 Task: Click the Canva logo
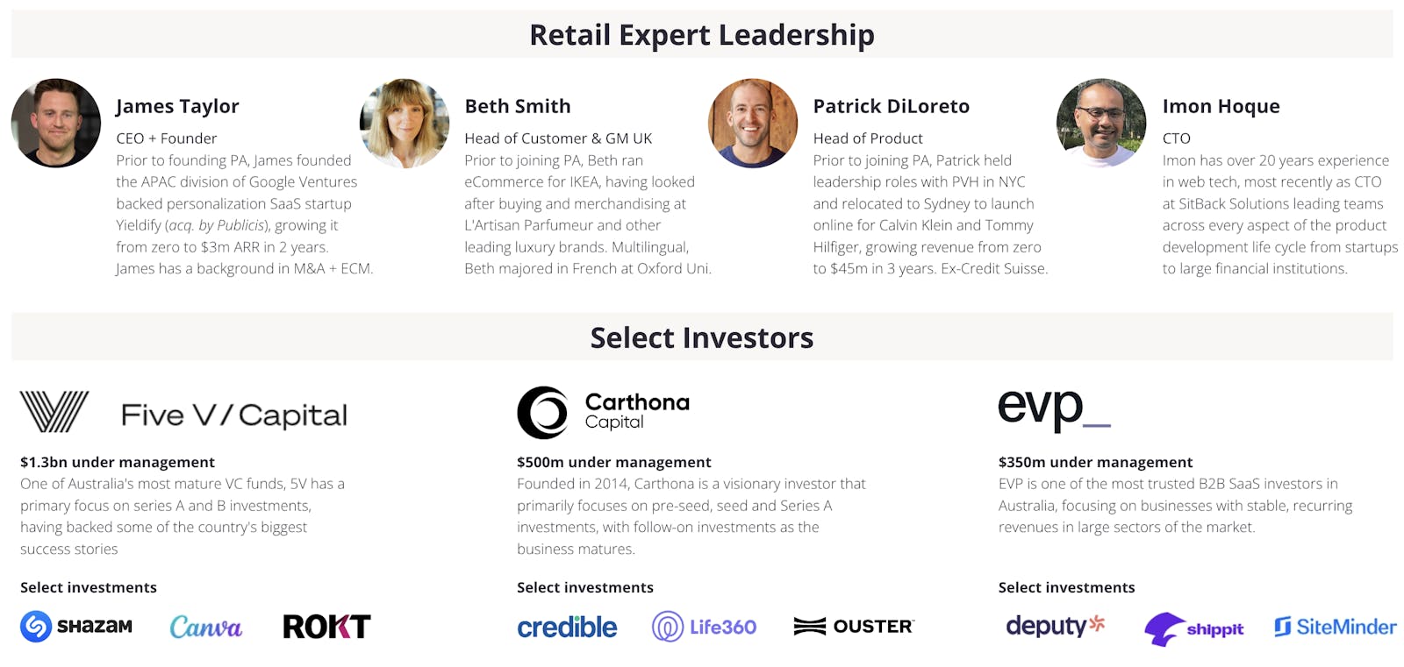tap(205, 627)
